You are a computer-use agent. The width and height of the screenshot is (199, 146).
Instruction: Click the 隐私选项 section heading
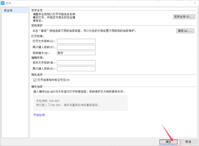pos(37,75)
